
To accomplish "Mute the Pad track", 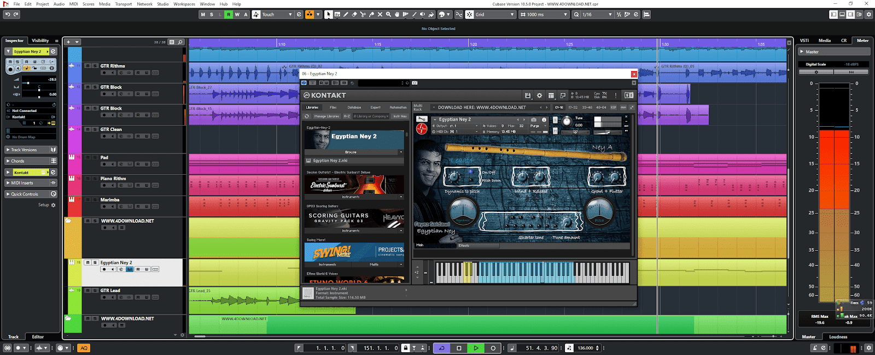I will tap(87, 157).
